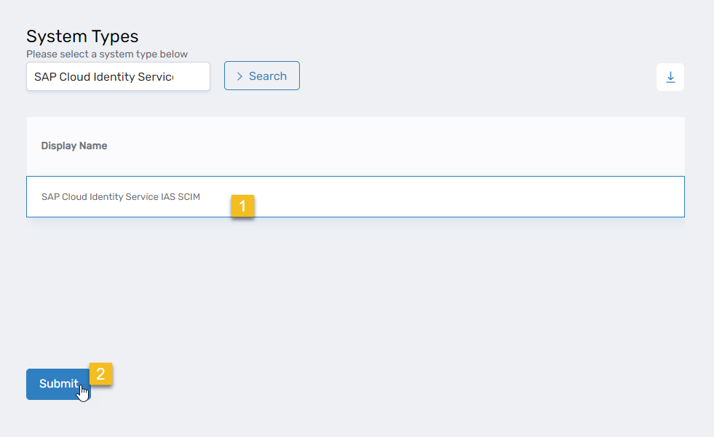Click the 'Submit' label on the blue button
Screen dimensions: 714x437
(58, 384)
